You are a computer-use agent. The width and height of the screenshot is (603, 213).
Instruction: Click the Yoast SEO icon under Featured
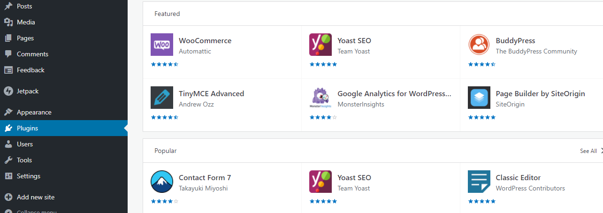321,45
